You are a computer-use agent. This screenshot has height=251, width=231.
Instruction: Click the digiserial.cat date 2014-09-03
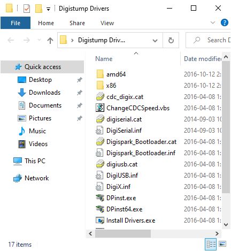coord(203,119)
